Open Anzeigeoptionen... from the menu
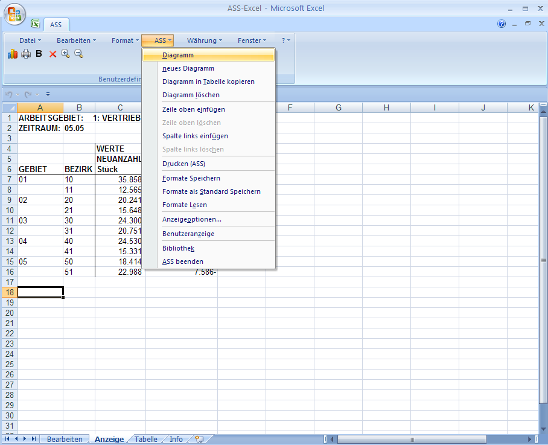This screenshot has width=548, height=445. tap(209, 219)
